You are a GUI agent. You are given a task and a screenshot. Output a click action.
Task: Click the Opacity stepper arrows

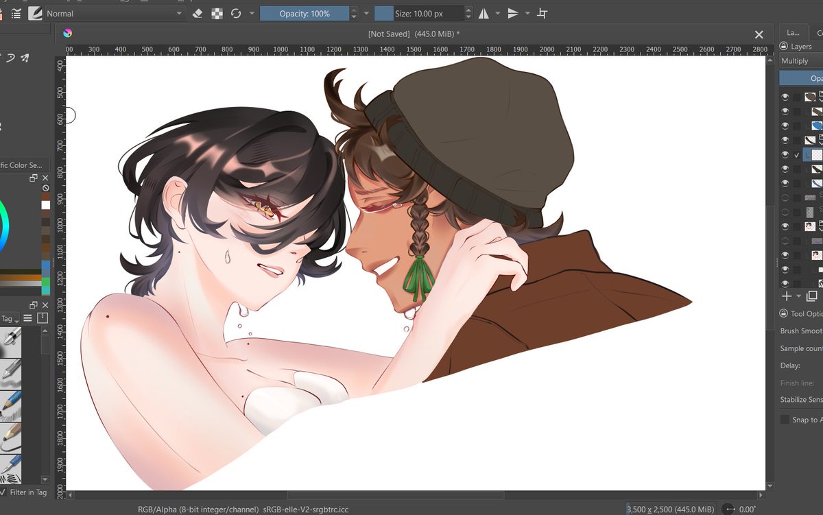coord(354,13)
